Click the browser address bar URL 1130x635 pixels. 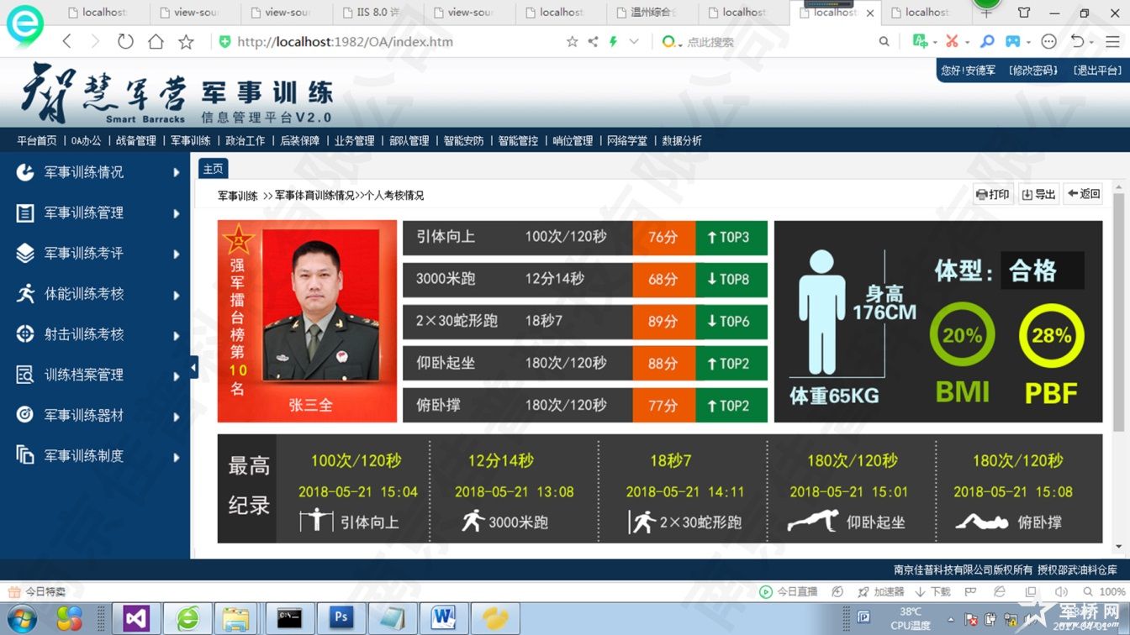coord(345,42)
